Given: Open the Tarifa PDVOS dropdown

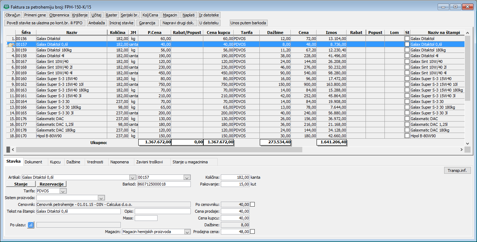Looking at the screenshot, I should (x=63, y=191).
